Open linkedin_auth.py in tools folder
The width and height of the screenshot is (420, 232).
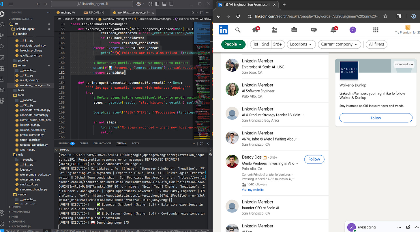tap(30, 125)
